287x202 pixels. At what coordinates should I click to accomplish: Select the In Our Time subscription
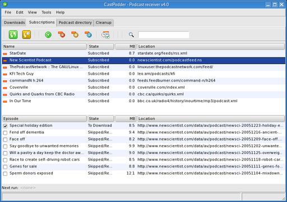tap(143, 101)
